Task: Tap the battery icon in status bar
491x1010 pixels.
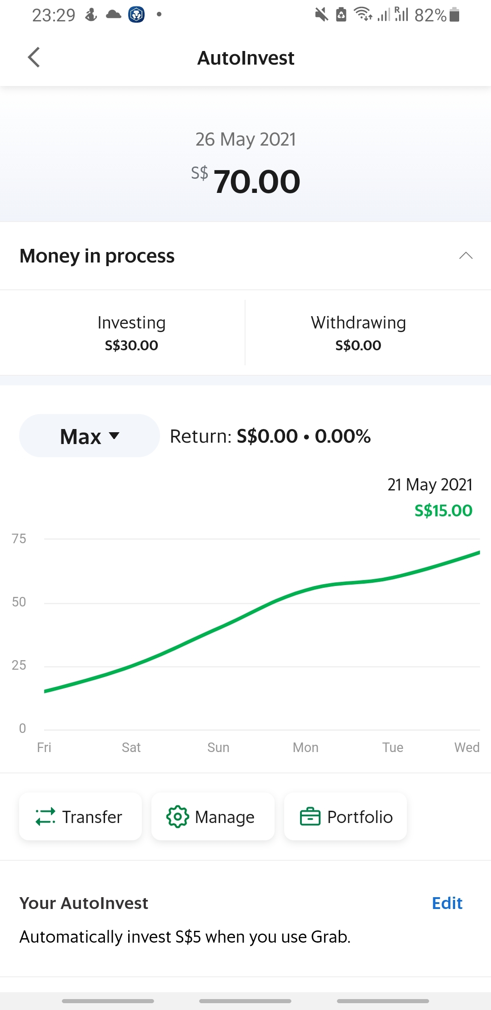Action: click(x=454, y=15)
